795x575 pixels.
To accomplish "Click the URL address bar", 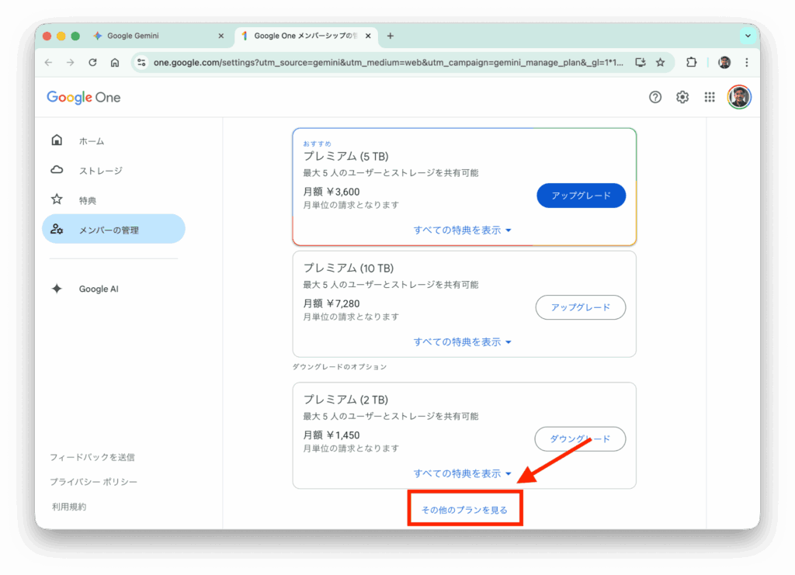I will coord(388,63).
